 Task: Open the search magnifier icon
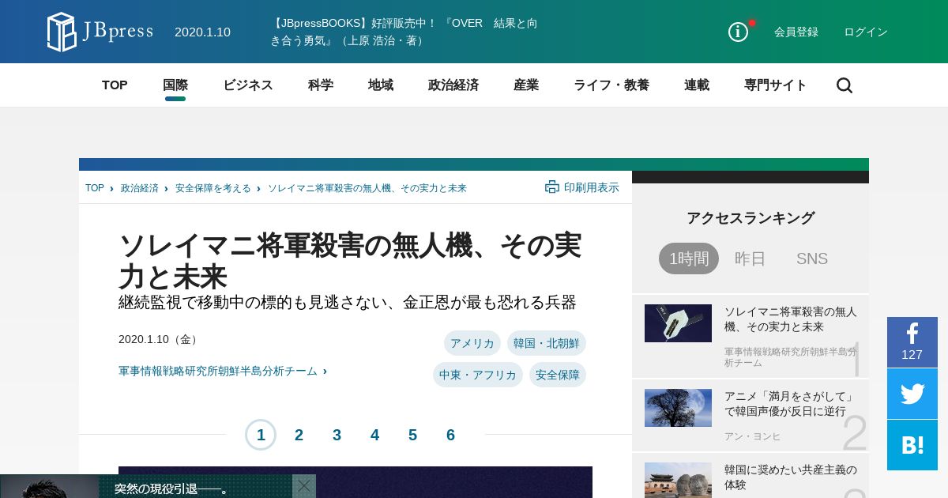[x=845, y=85]
